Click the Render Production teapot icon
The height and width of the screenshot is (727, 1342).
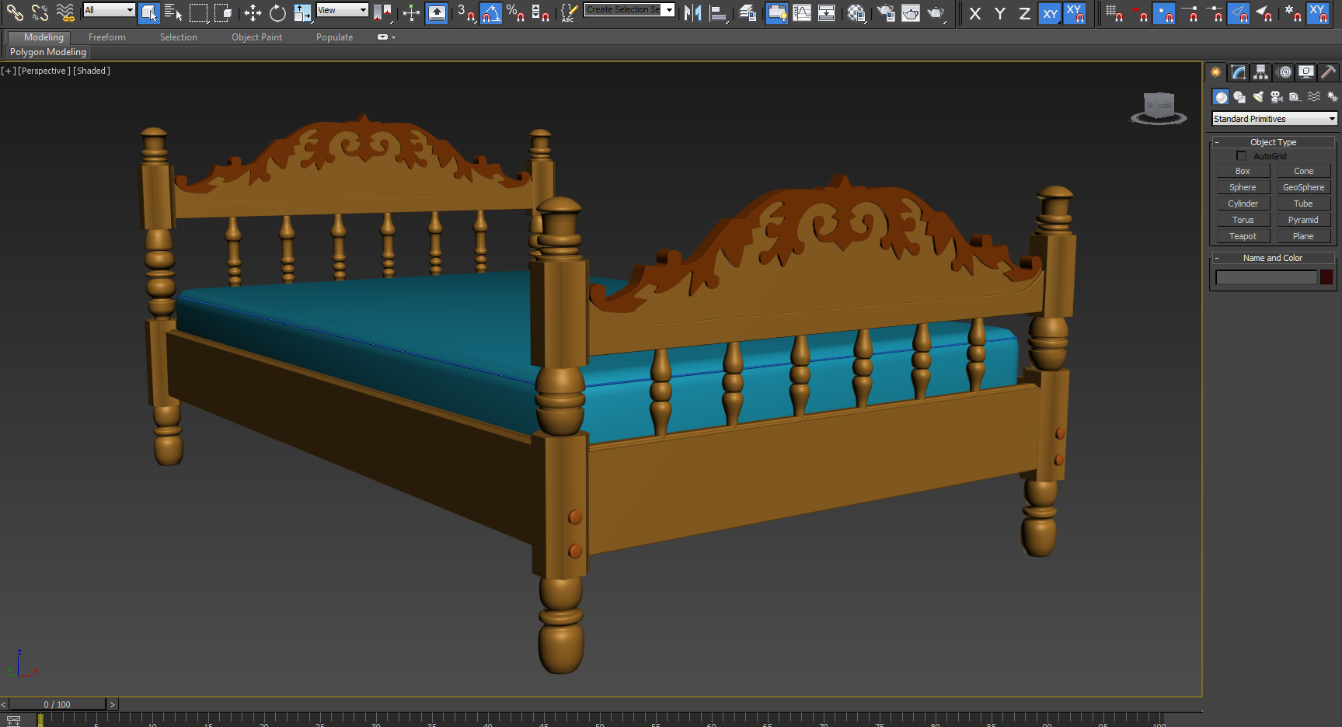coord(936,12)
